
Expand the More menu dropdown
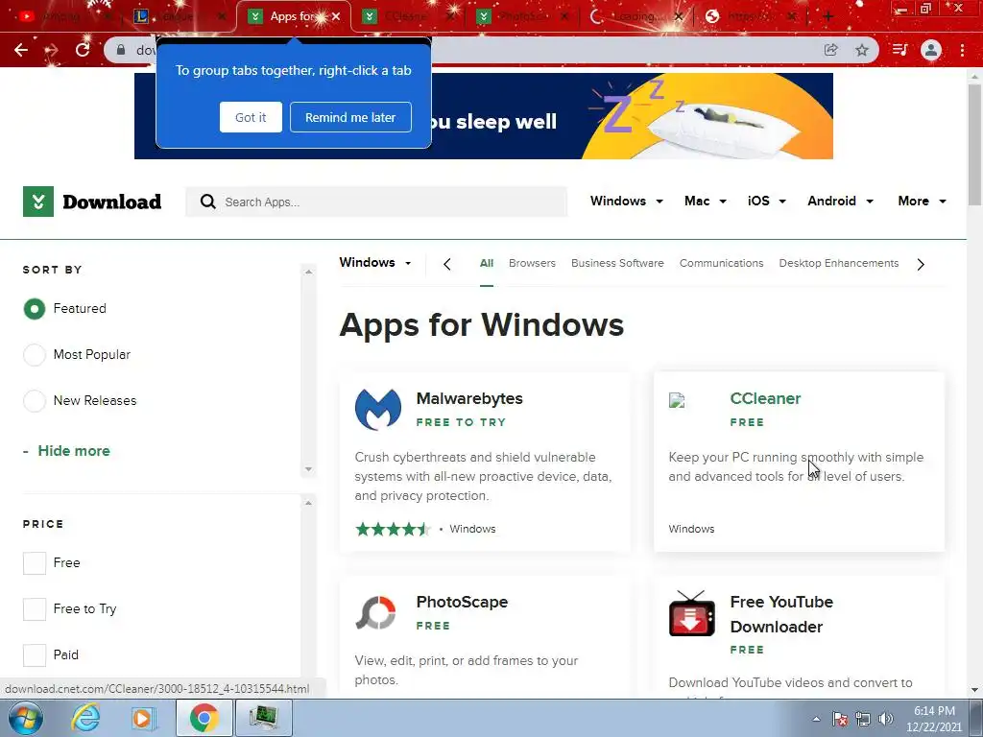pos(923,202)
